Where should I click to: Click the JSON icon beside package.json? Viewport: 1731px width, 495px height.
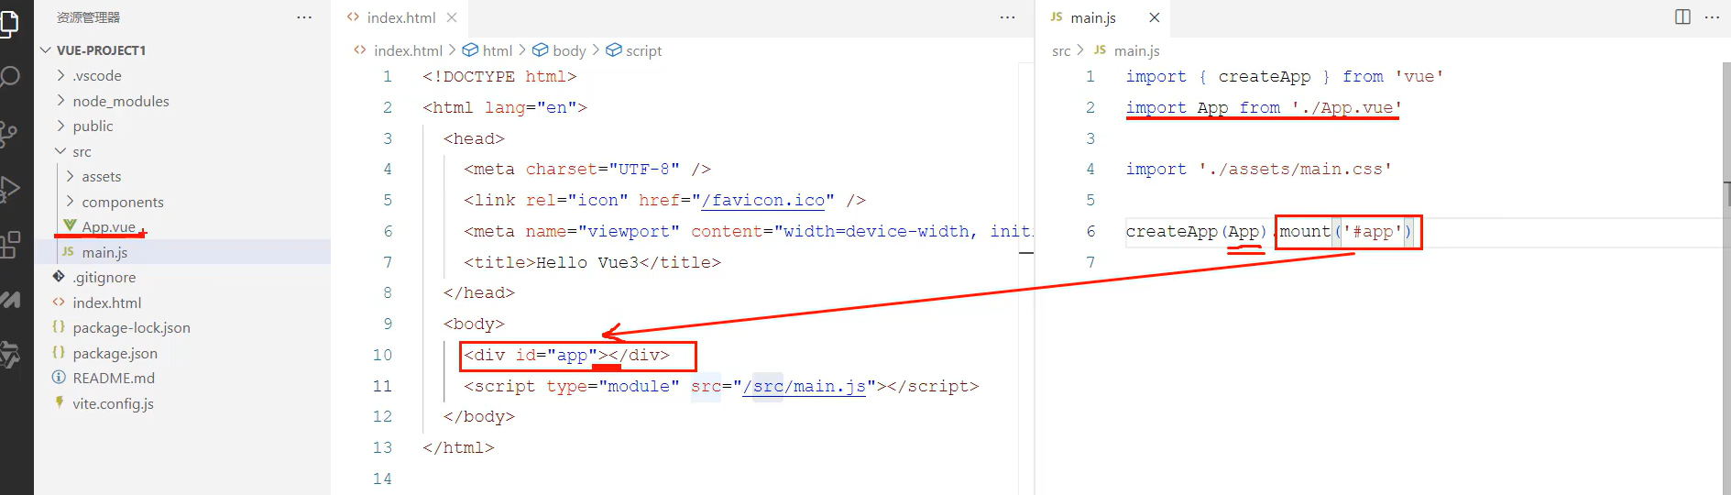pyautogui.click(x=59, y=352)
